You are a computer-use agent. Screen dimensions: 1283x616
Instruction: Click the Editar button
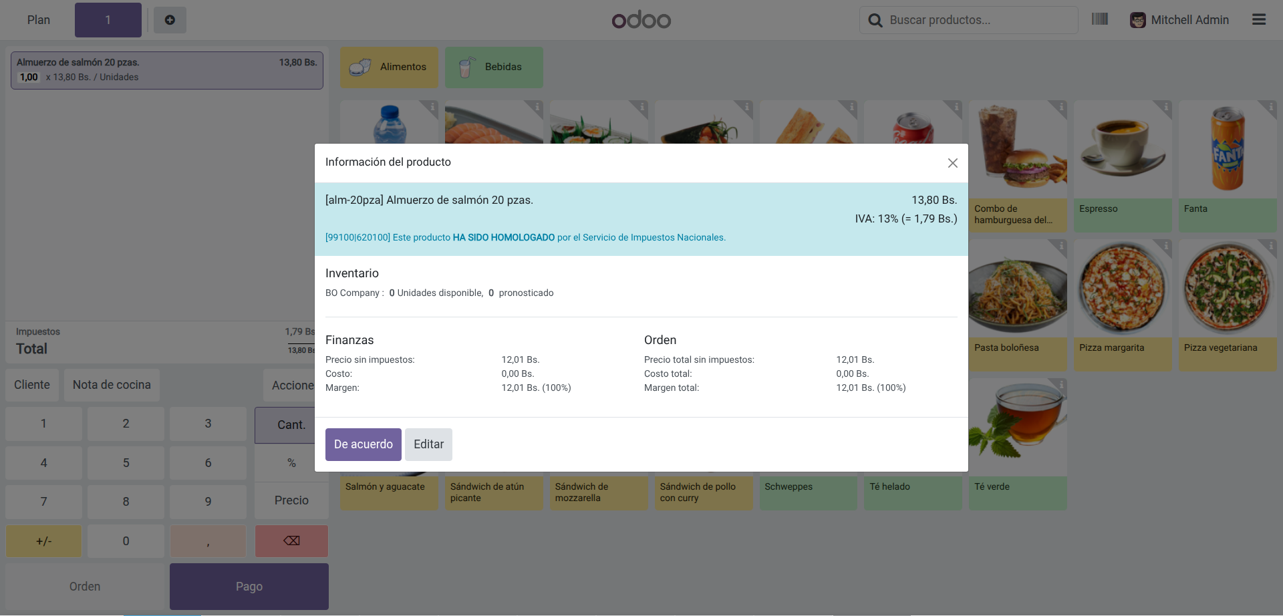428,444
